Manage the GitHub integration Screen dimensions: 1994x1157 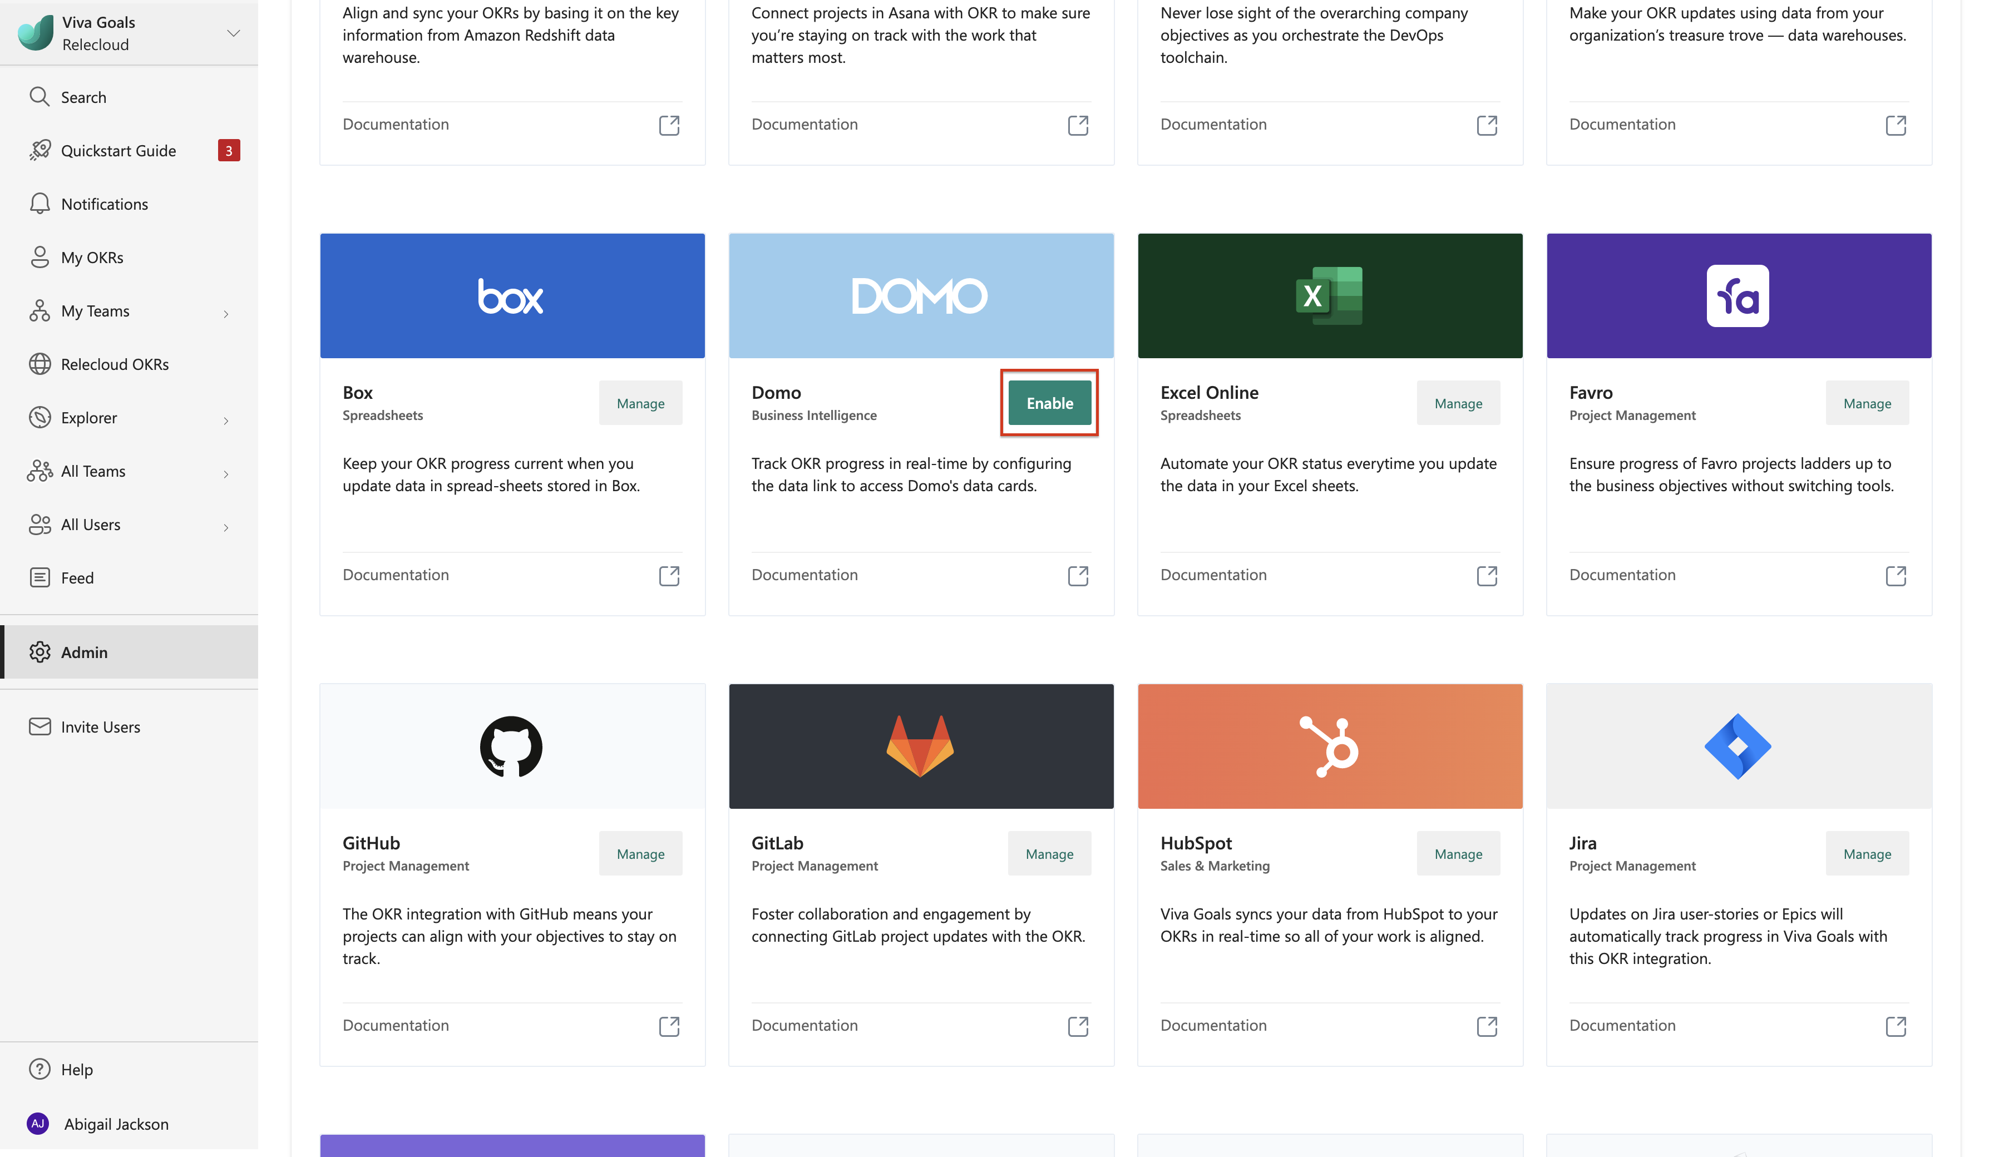tap(640, 853)
